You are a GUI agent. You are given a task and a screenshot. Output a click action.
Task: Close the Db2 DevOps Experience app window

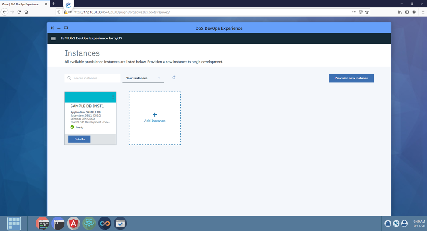coord(52,28)
